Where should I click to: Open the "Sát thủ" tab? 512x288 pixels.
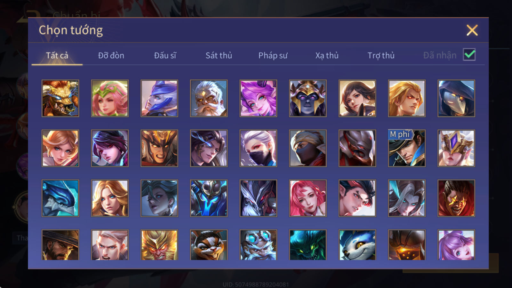[219, 55]
